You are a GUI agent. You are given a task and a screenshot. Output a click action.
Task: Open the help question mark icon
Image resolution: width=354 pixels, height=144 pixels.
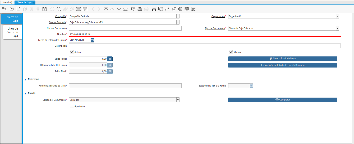12,9
